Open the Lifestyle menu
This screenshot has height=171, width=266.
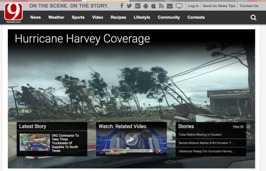point(142,17)
